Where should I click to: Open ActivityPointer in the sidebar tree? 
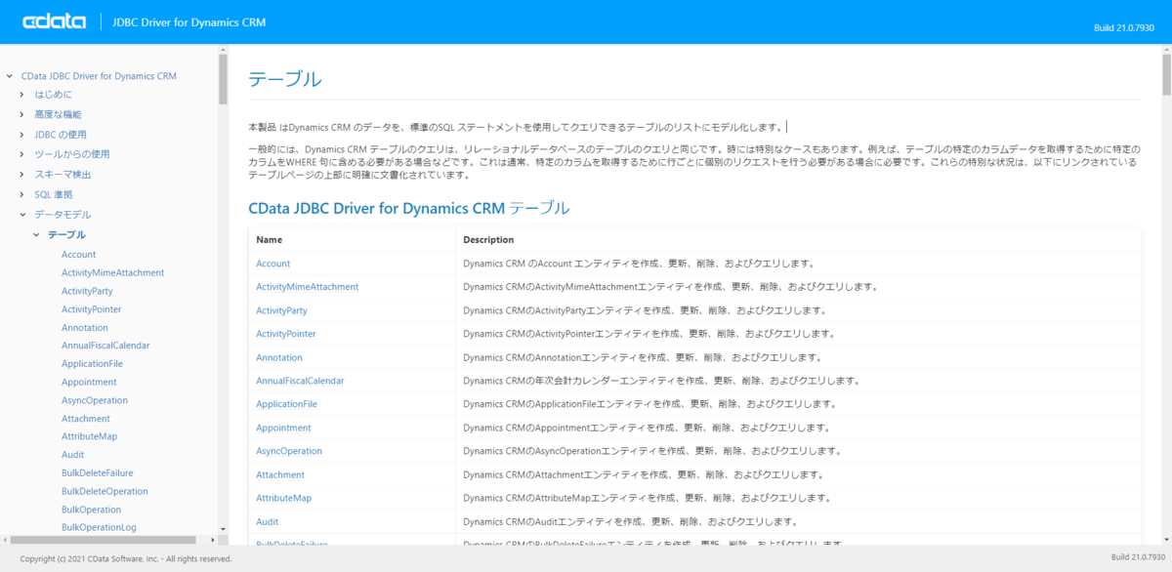(91, 309)
